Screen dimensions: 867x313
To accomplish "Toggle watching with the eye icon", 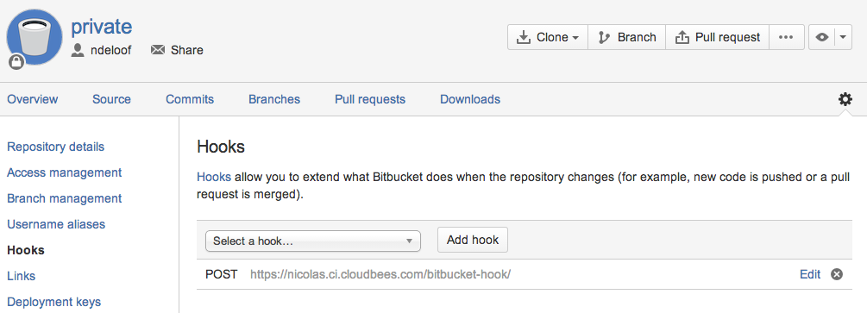I will point(822,37).
